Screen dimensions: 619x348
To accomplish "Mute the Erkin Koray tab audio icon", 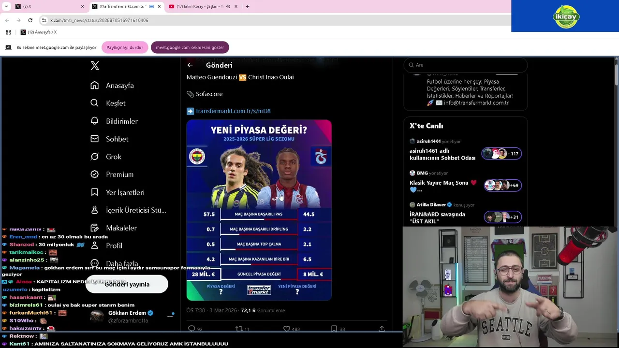I will [x=228, y=6].
